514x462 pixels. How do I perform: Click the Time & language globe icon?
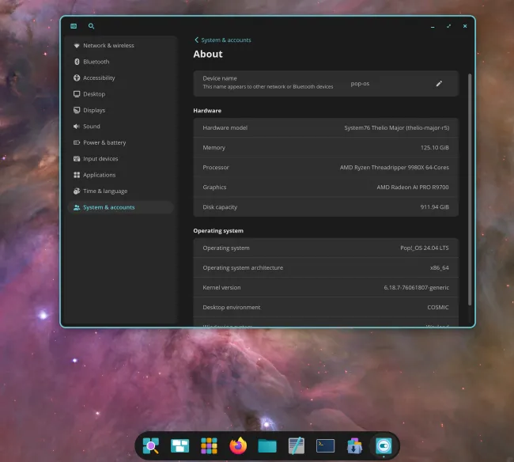[77, 191]
